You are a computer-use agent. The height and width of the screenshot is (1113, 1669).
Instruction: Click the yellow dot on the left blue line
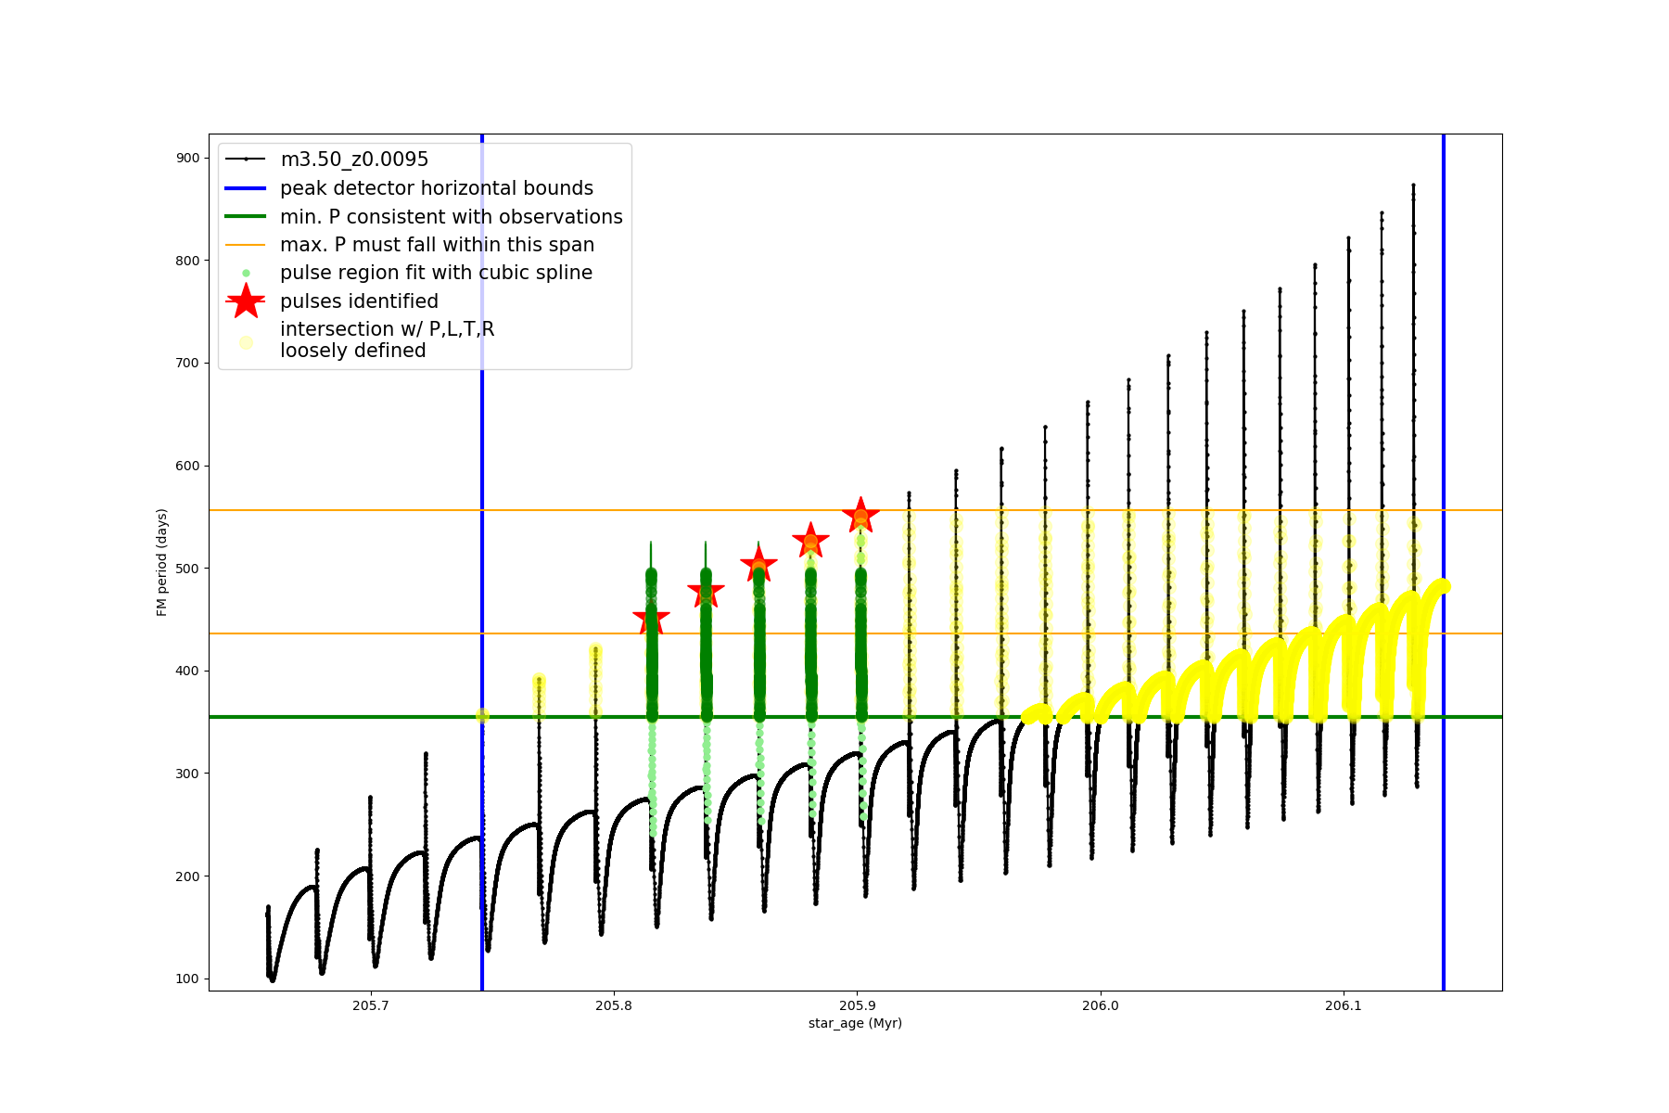482,715
